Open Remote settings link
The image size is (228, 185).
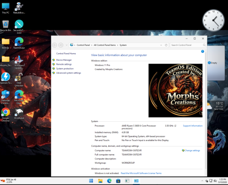click(64, 64)
